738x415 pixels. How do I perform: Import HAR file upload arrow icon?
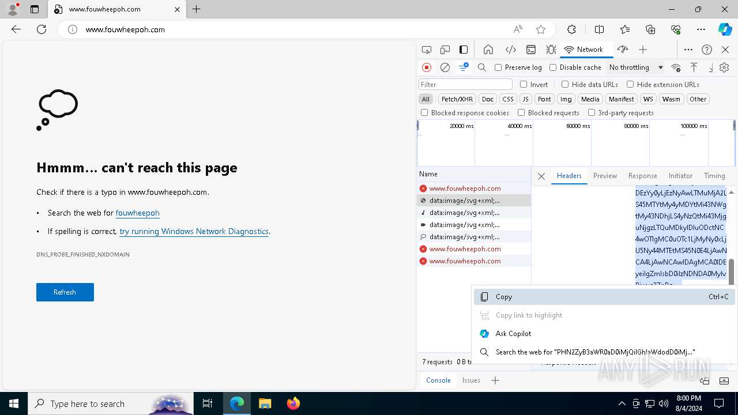coord(694,67)
